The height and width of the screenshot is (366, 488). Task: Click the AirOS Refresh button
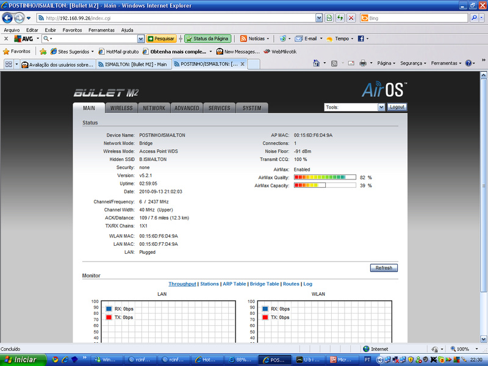[384, 268]
